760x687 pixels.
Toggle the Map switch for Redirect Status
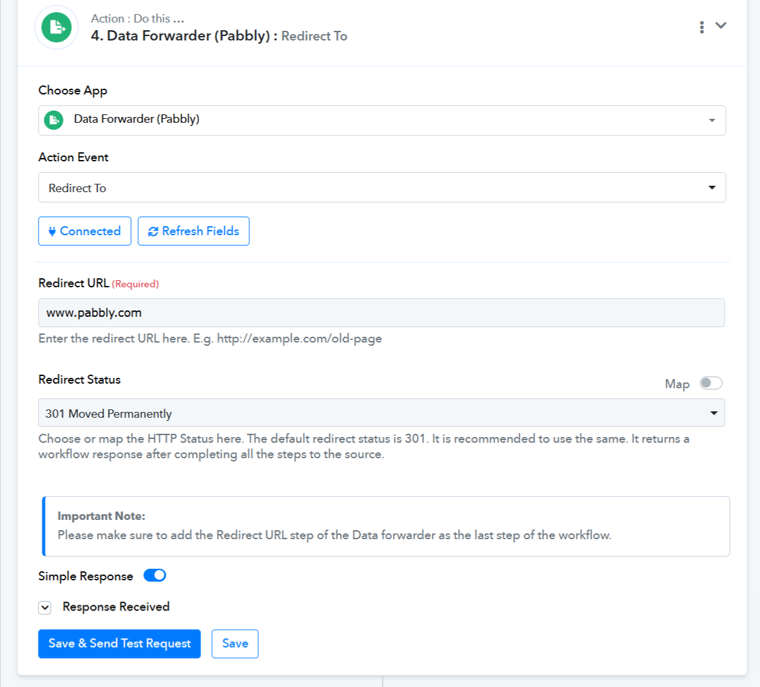pyautogui.click(x=711, y=383)
